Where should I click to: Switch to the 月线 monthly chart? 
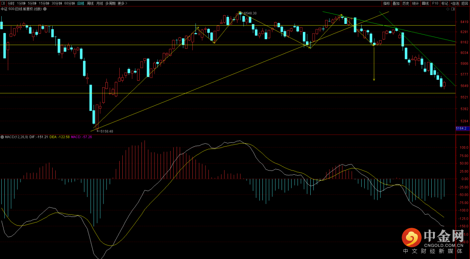100,3
